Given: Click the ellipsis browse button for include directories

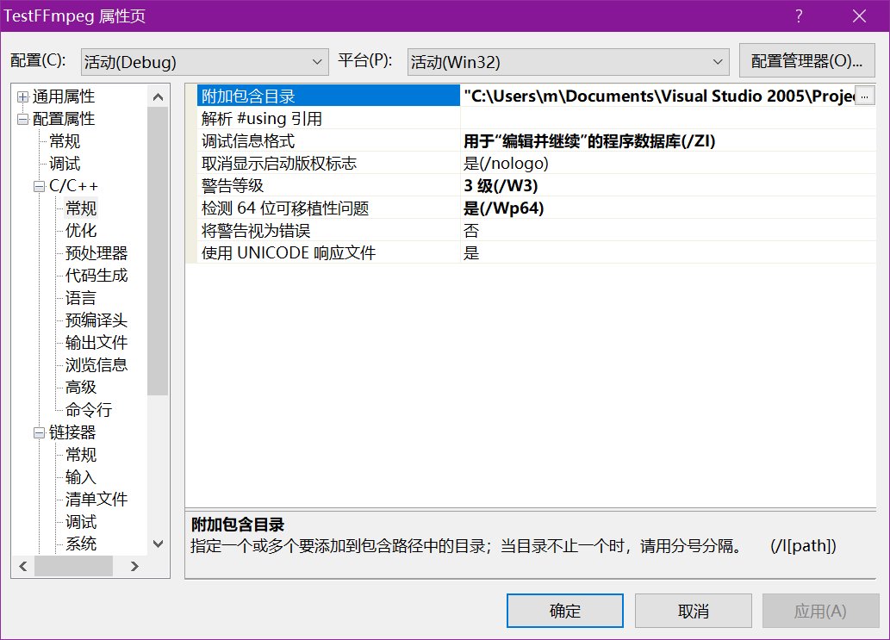Looking at the screenshot, I should coord(865,96).
